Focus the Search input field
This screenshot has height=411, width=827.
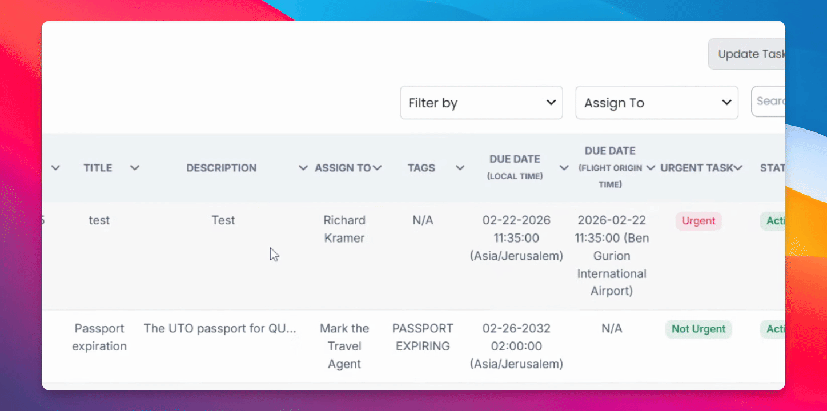(x=768, y=102)
